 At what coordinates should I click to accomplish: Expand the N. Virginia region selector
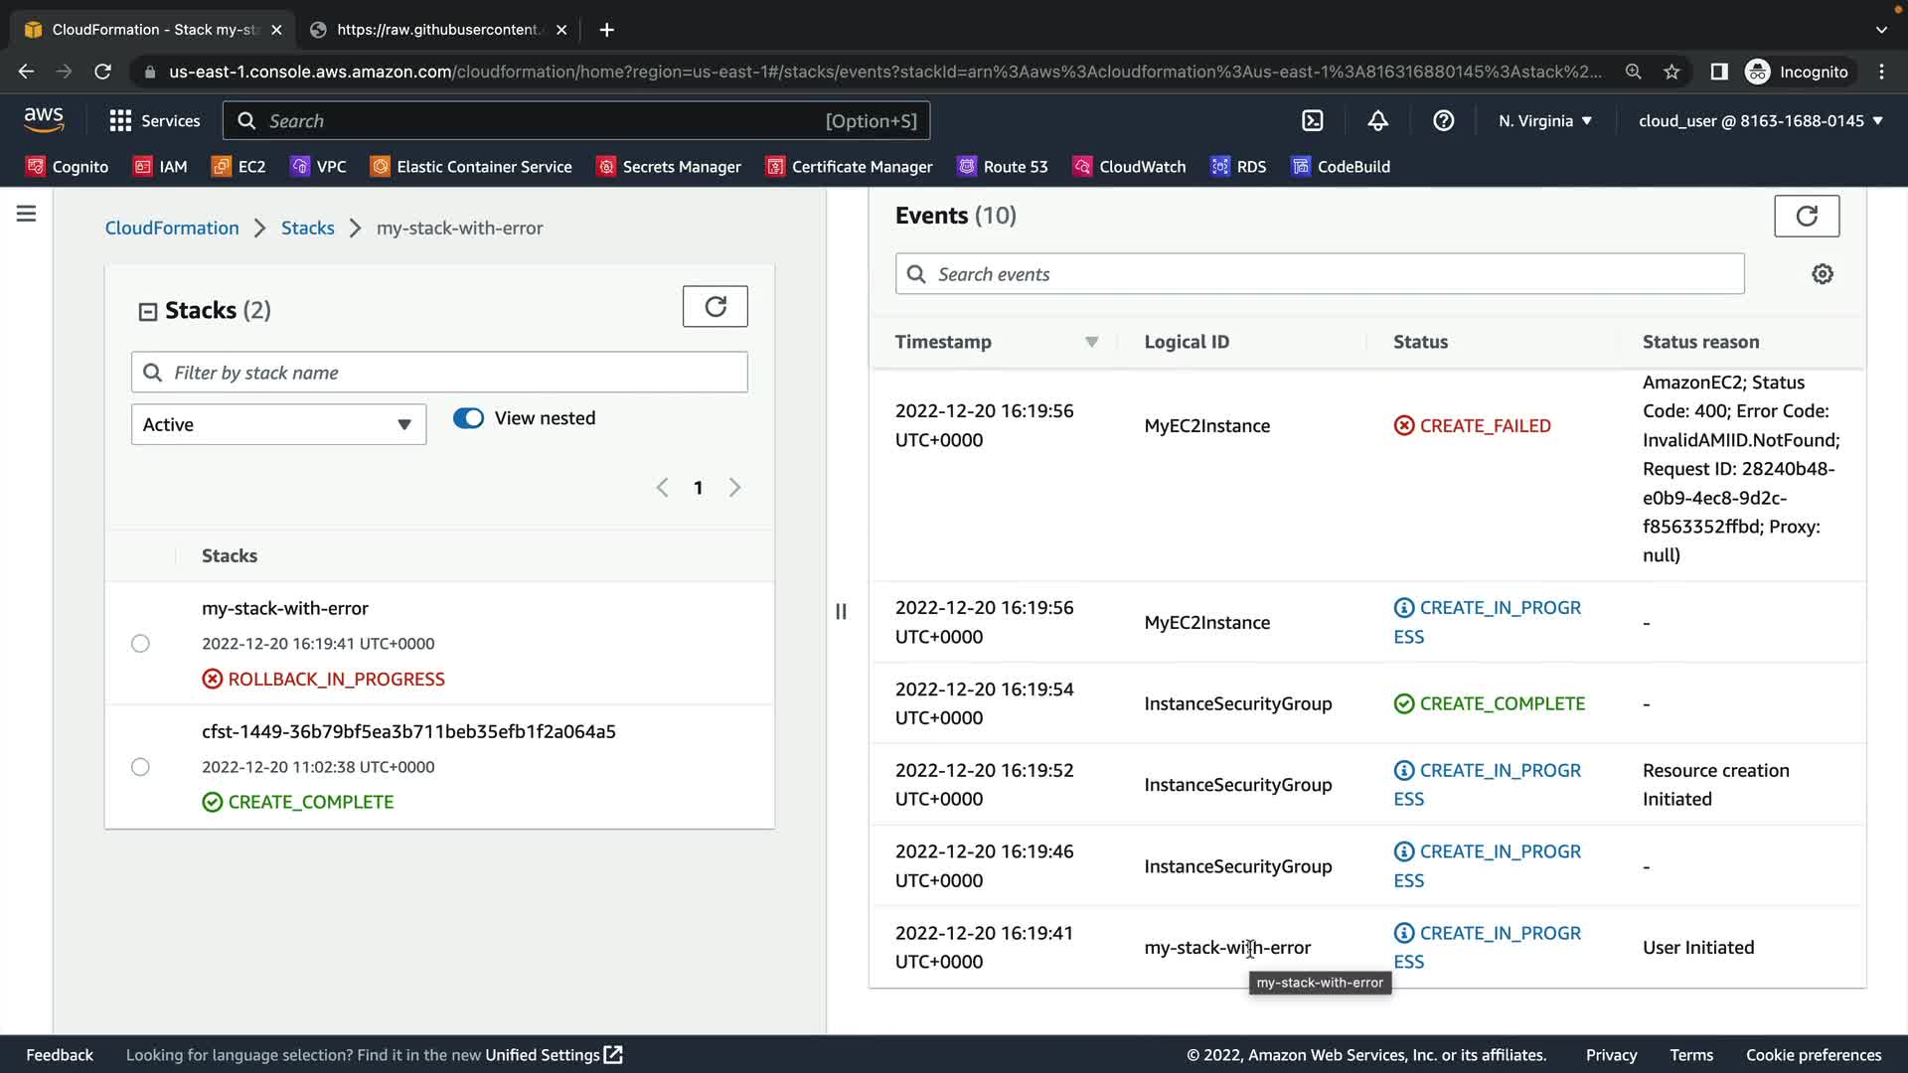(1544, 121)
